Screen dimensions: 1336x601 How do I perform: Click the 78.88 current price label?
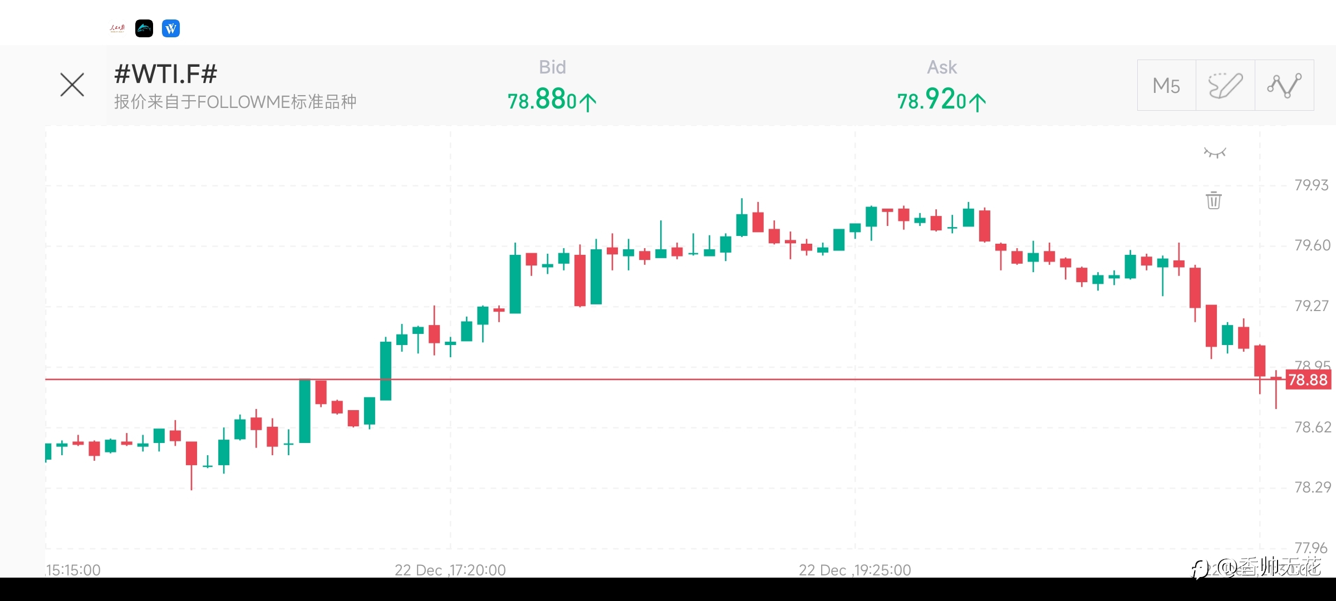1308,380
